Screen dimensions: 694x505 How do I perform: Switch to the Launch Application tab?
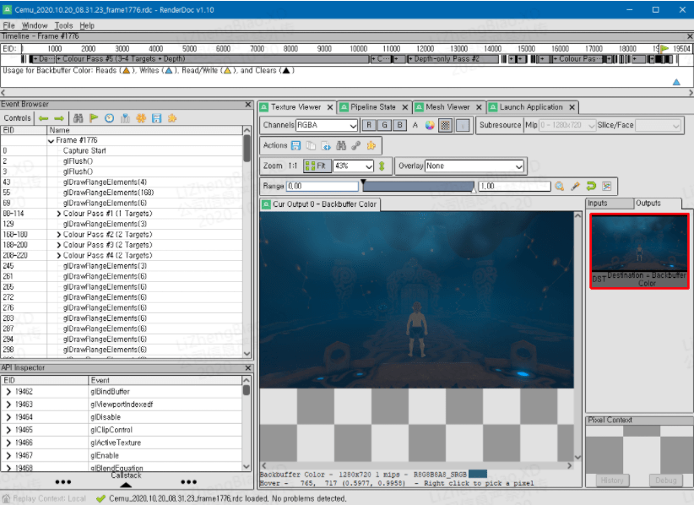[x=531, y=107]
